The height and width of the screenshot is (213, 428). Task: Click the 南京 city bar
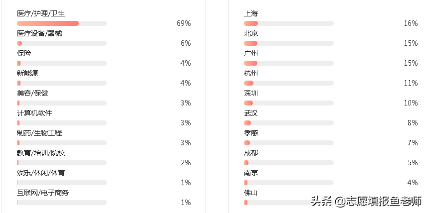[288, 183]
